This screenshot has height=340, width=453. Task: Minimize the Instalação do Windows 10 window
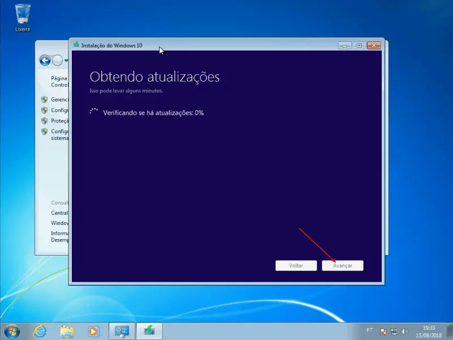click(344, 45)
